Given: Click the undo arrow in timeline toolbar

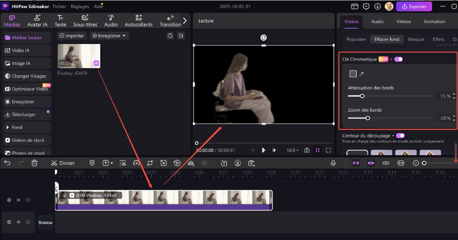Looking at the screenshot, I should tap(8, 163).
